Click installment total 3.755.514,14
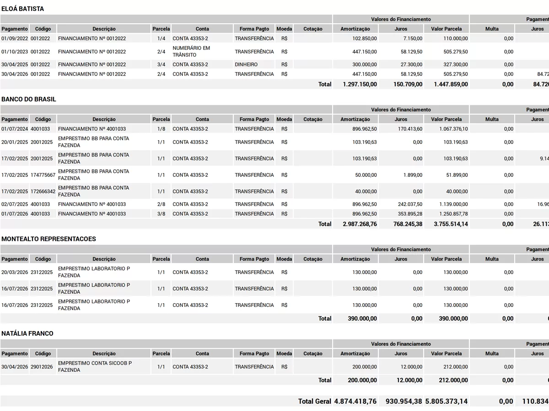The height and width of the screenshot is (411, 549). point(451,224)
